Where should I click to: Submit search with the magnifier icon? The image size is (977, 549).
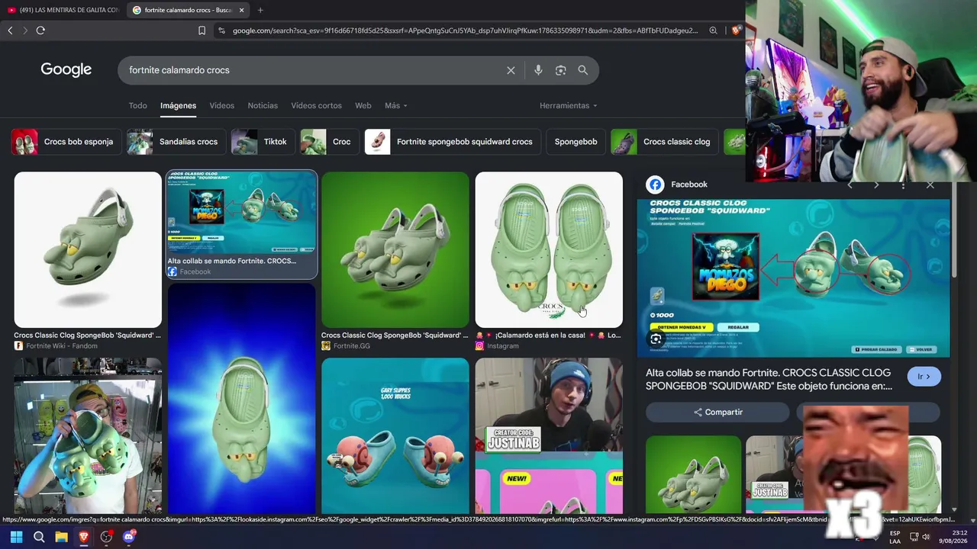(x=583, y=70)
